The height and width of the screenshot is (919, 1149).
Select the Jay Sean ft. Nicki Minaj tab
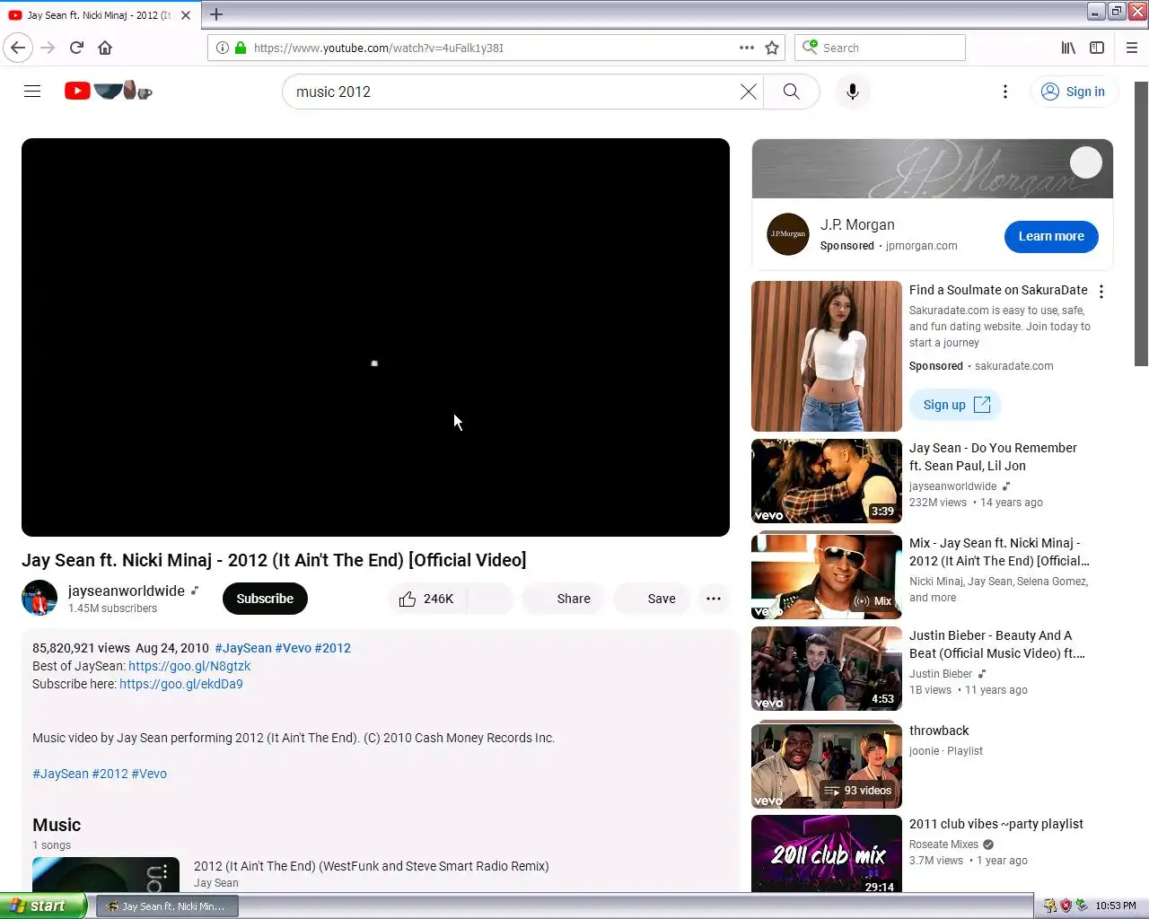(100, 15)
